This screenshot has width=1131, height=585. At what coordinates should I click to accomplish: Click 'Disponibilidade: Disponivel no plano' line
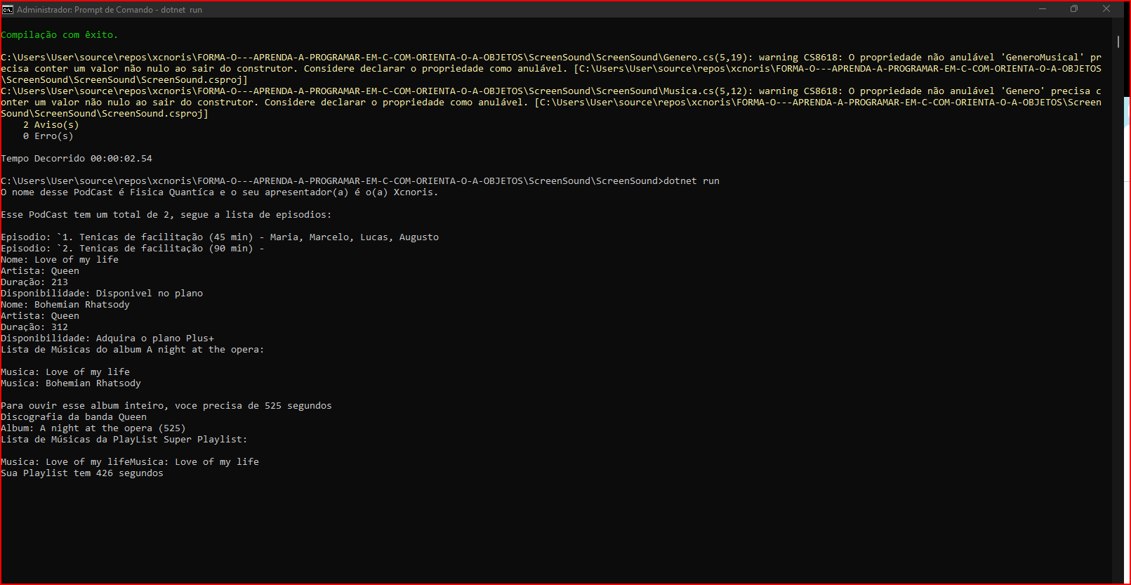[102, 293]
